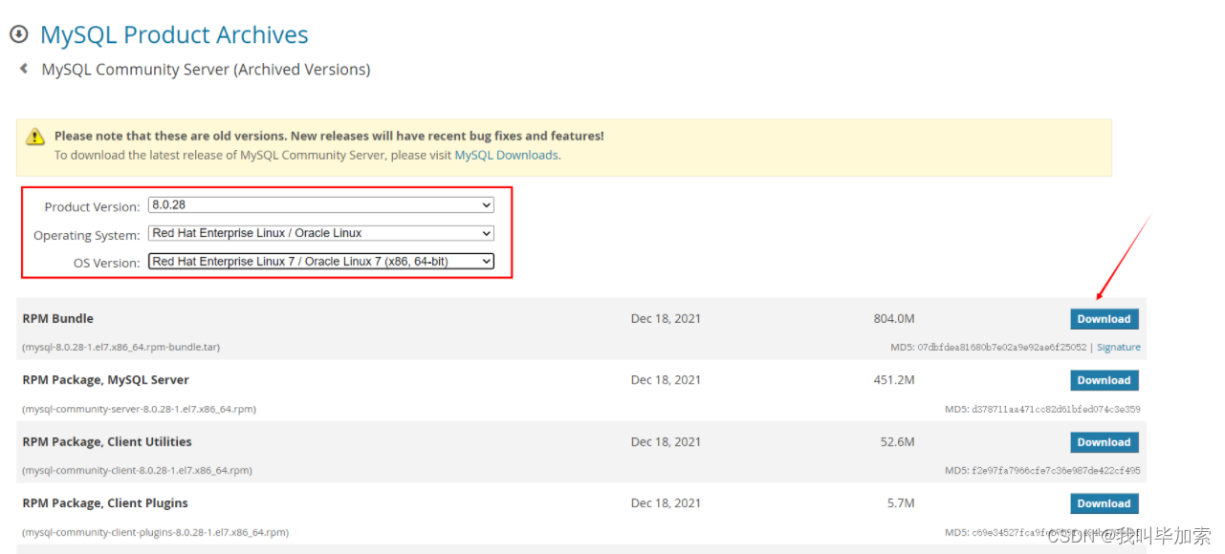
Task: Open the Operating System dropdown
Action: pyautogui.click(x=321, y=233)
